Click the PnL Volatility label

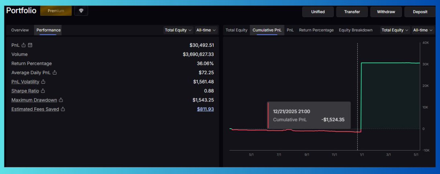coord(25,82)
